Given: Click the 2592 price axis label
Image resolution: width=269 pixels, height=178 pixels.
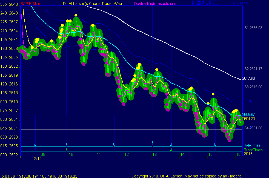Looking at the screenshot, I should 13,155.
